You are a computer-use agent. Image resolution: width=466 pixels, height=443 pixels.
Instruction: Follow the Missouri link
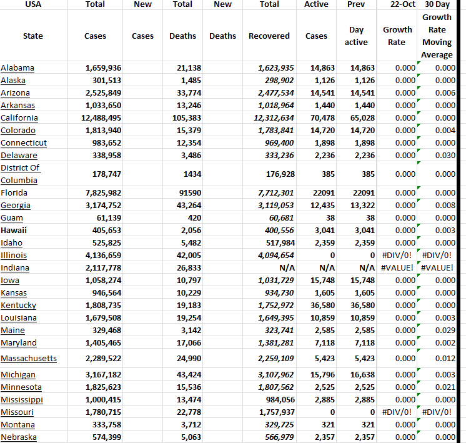17,412
